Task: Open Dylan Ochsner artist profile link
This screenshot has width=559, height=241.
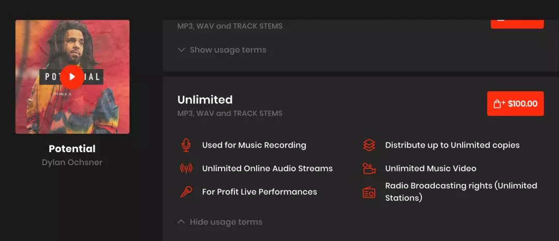Action: [x=72, y=162]
